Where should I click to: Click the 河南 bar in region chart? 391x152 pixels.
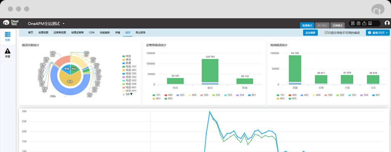click(347, 80)
